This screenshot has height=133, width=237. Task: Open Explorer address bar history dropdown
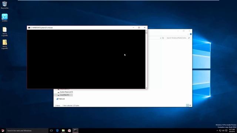click(x=160, y=38)
